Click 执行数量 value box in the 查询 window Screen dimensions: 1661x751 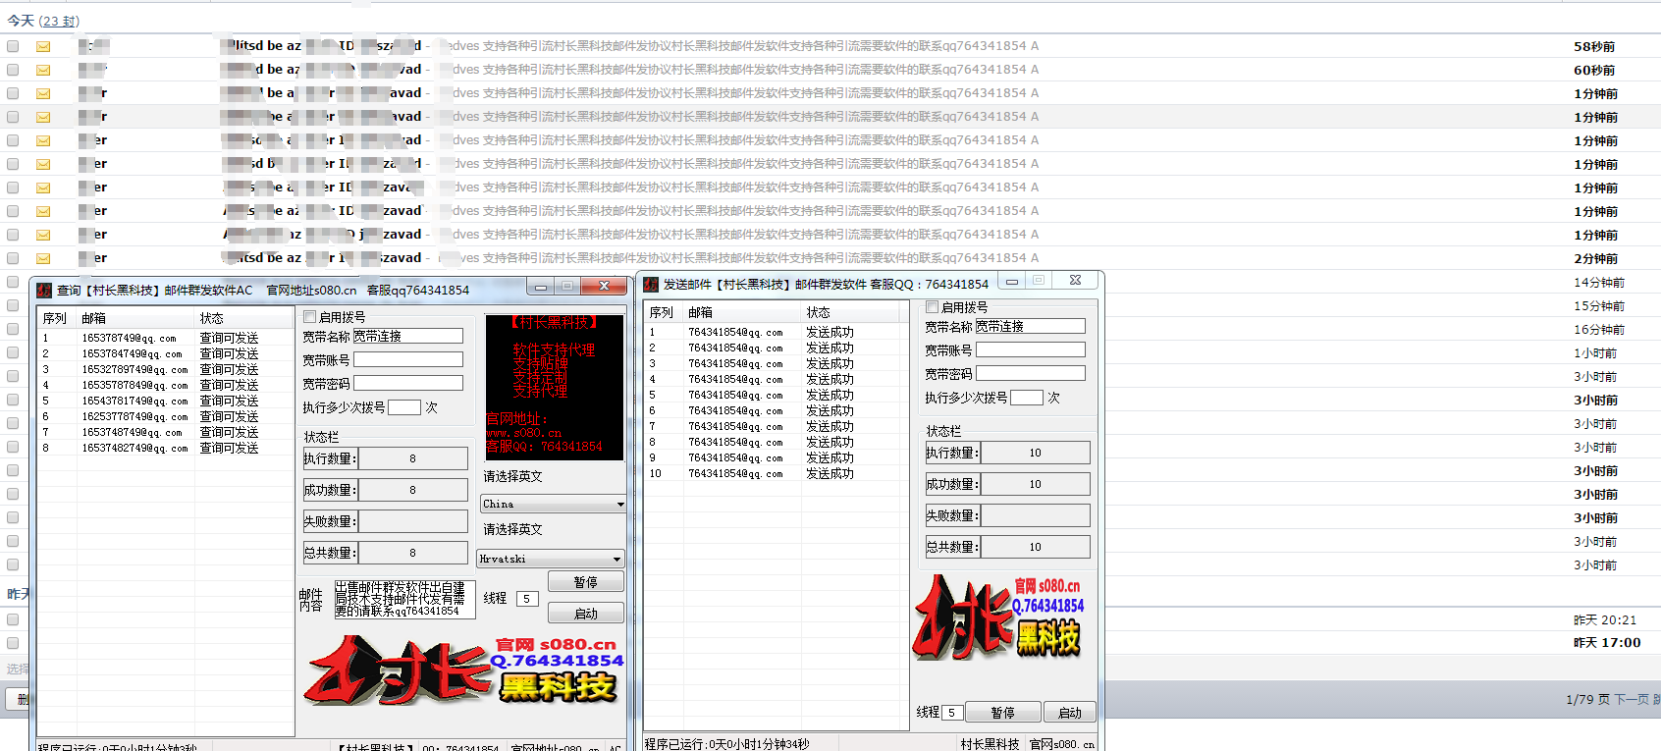(412, 458)
